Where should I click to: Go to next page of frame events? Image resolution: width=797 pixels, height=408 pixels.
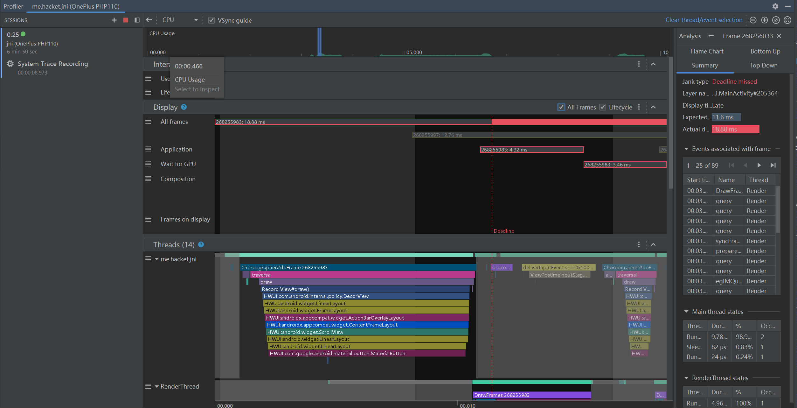point(759,165)
